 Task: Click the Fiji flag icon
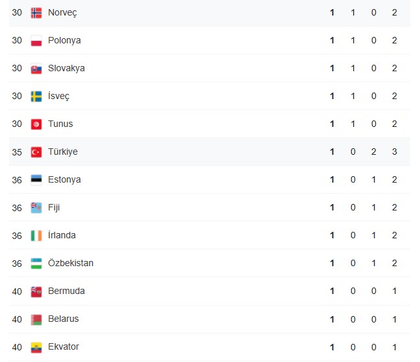tap(36, 208)
